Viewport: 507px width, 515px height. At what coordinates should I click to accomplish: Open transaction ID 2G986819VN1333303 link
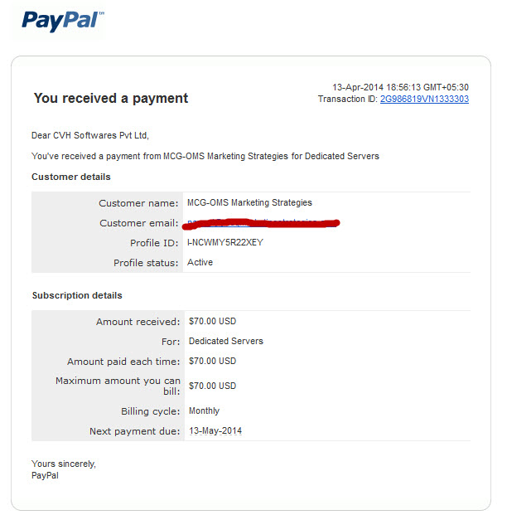(424, 99)
